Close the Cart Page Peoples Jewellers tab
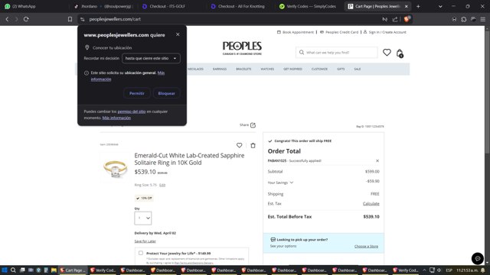This screenshot has width=490, height=275. tap(407, 6)
